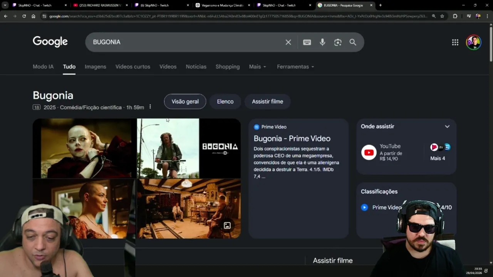Expand the Onde assistir panel chevron
This screenshot has height=277, width=493.
[x=447, y=127]
